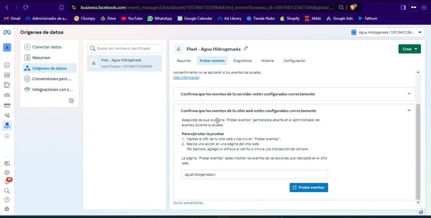Screen dimensions: 431x218
Task: Open notifications bell with 49 badge
Action: pyautogui.click(x=8, y=181)
